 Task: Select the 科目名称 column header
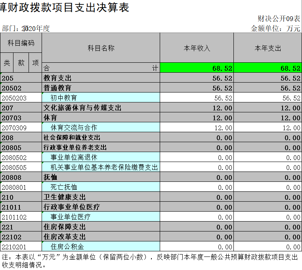coord(101,48)
